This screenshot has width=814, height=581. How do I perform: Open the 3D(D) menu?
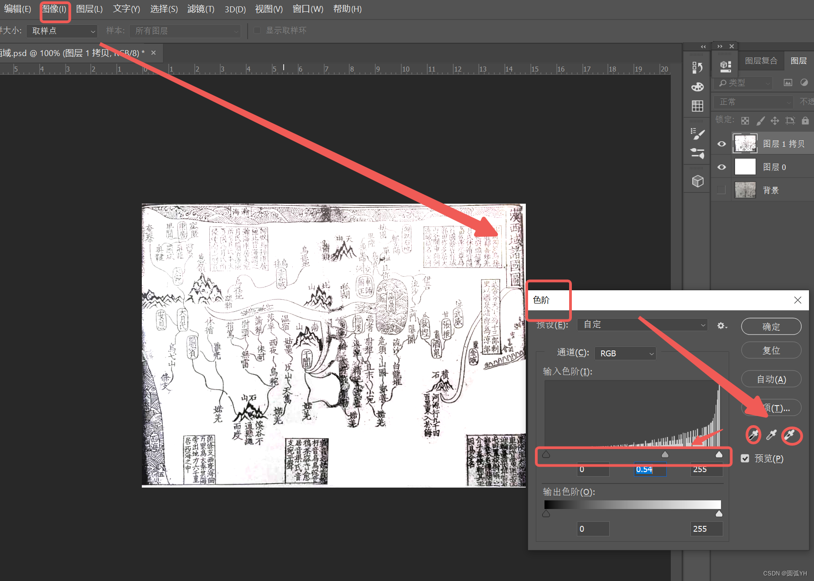click(235, 9)
